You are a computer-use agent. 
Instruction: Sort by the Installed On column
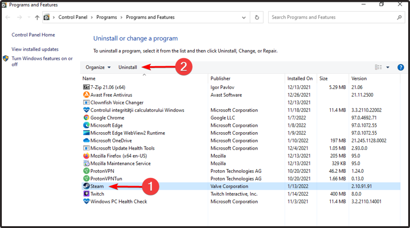tap(300, 78)
